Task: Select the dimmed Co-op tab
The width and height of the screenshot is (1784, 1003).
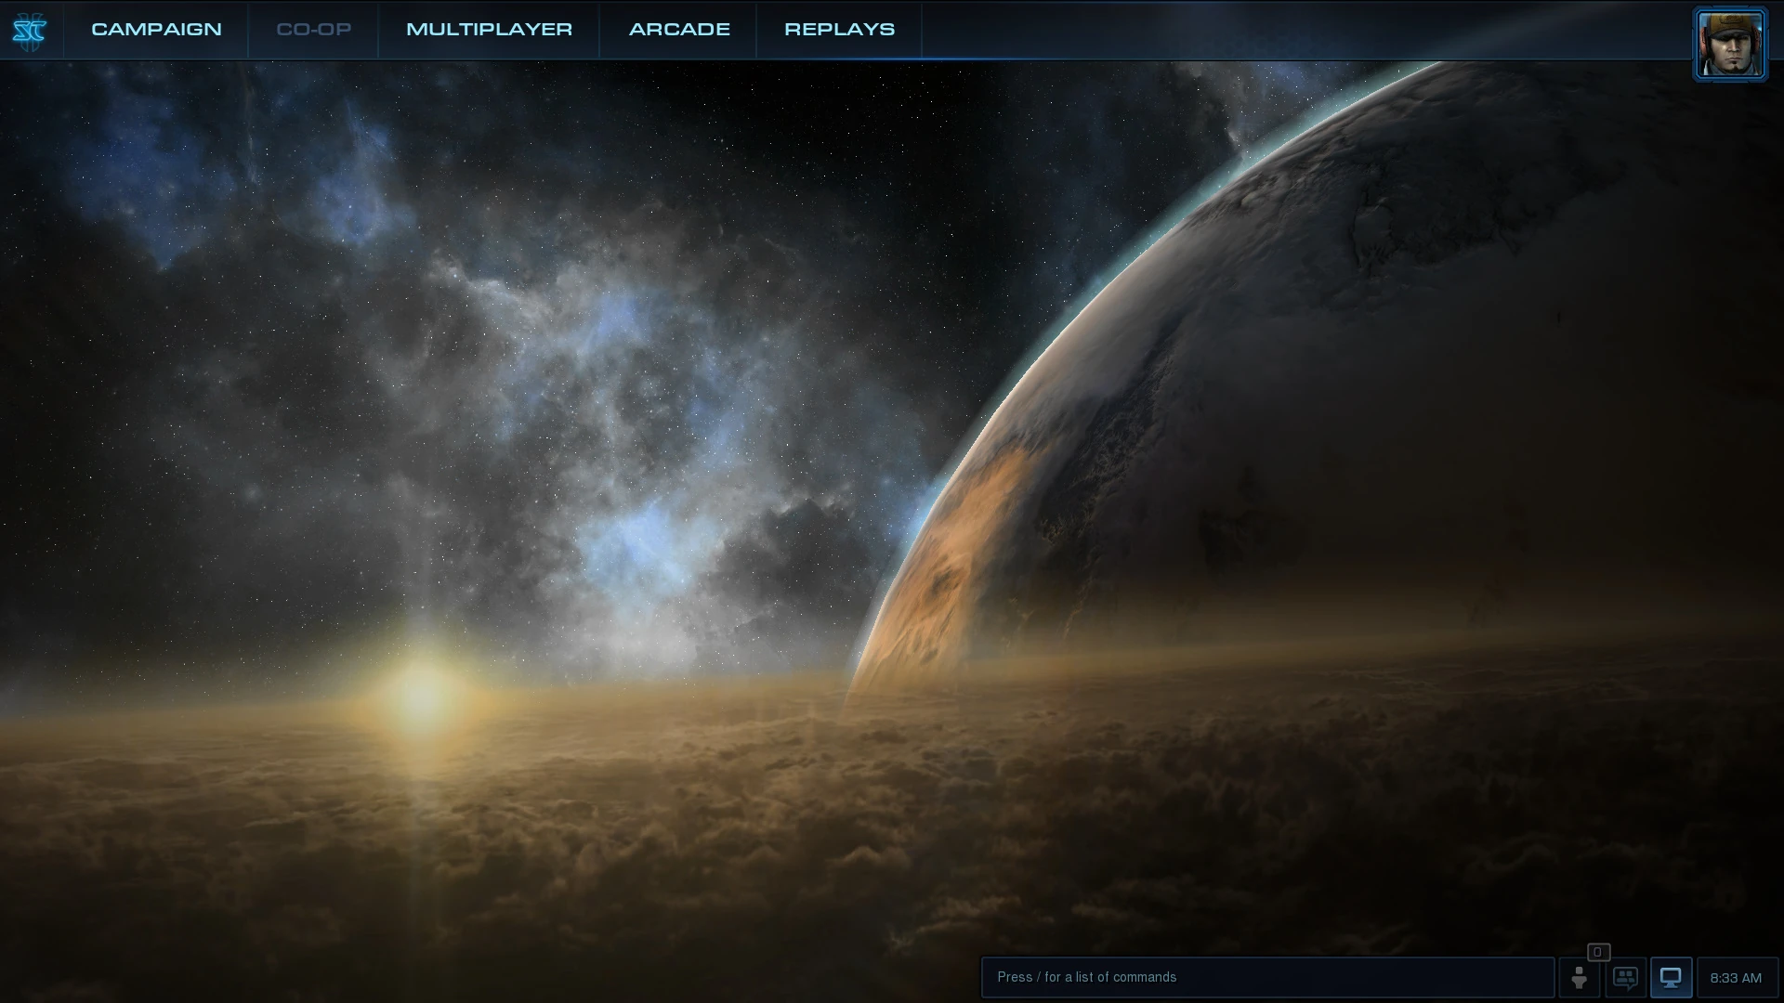Action: [x=313, y=30]
